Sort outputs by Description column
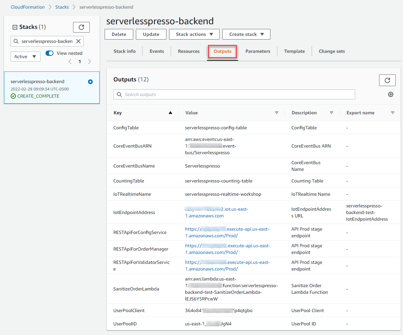Screen dimensions: 403x335 (x=331, y=113)
